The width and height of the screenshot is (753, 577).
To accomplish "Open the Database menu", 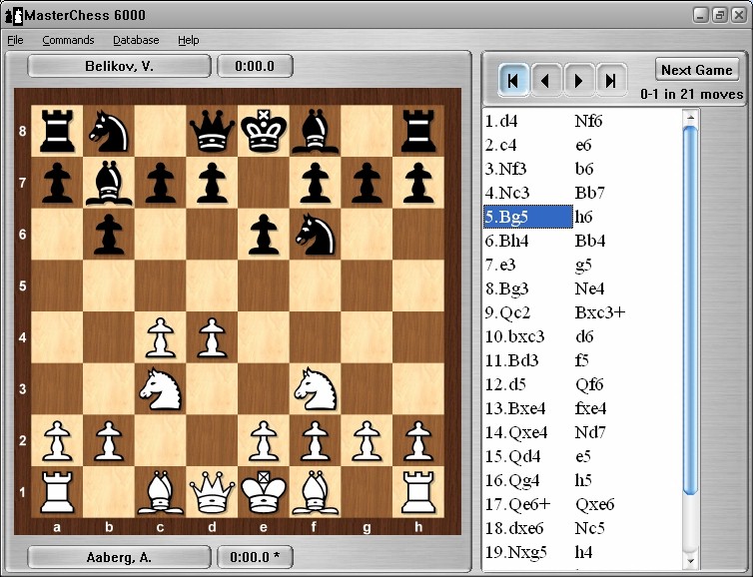I will (x=136, y=40).
